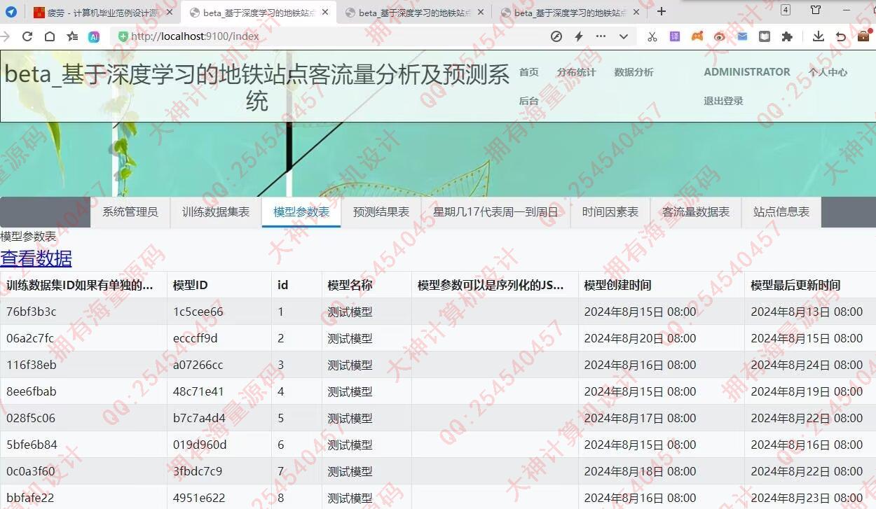Open the browser downloads icon
Screen dimensions: 876x509
(x=818, y=36)
